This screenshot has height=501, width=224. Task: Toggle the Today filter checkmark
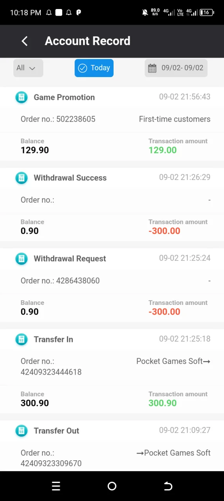pos(82,68)
